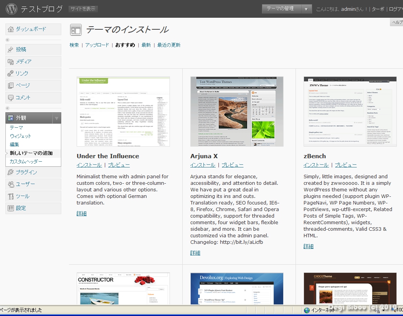Screen dimensions: 403x316
Task: Click the Posts pushpin icon
Action: tap(10, 49)
